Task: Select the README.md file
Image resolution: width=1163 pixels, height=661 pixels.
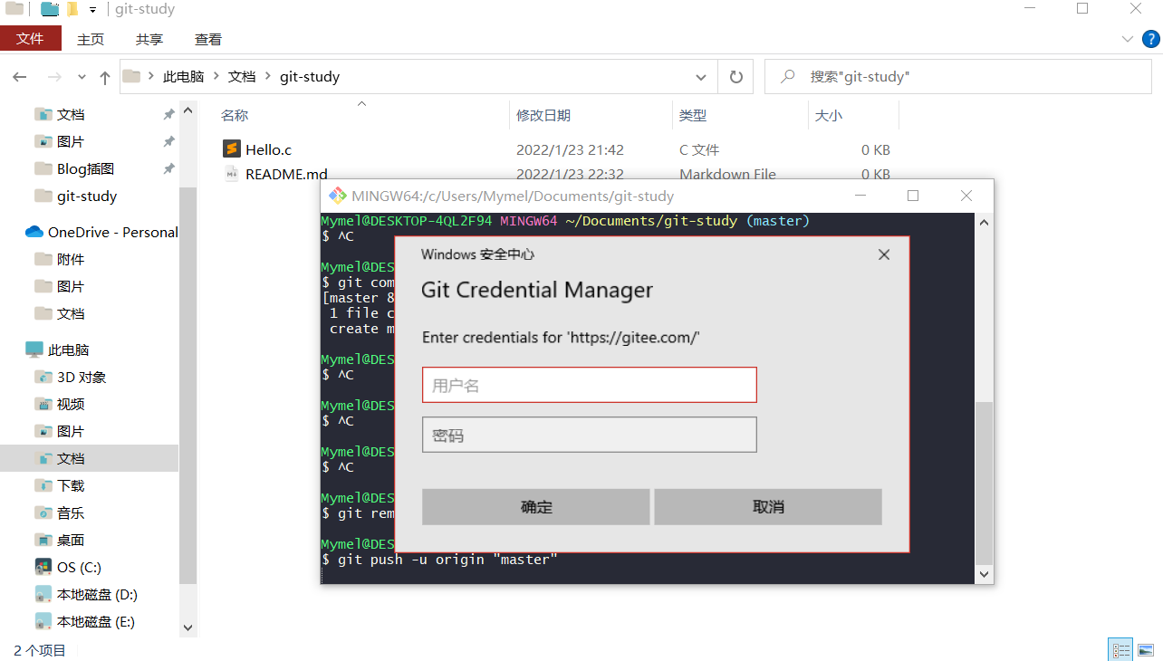Action: pos(286,174)
